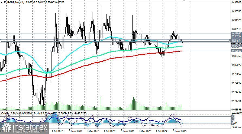Select the 0.87950 level price tag
This screenshot has width=242, height=134.
[x=236, y=34]
